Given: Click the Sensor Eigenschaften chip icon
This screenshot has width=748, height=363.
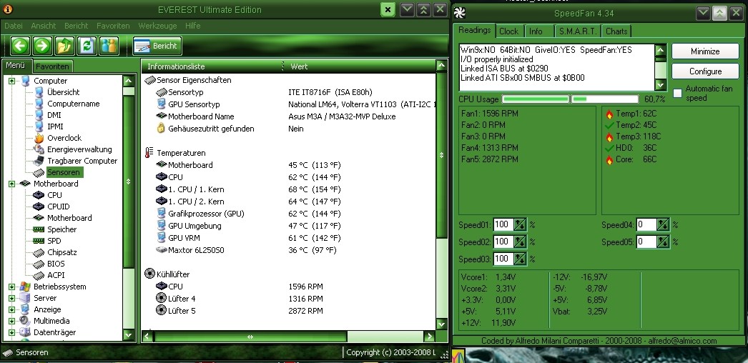Looking at the screenshot, I should [149, 80].
